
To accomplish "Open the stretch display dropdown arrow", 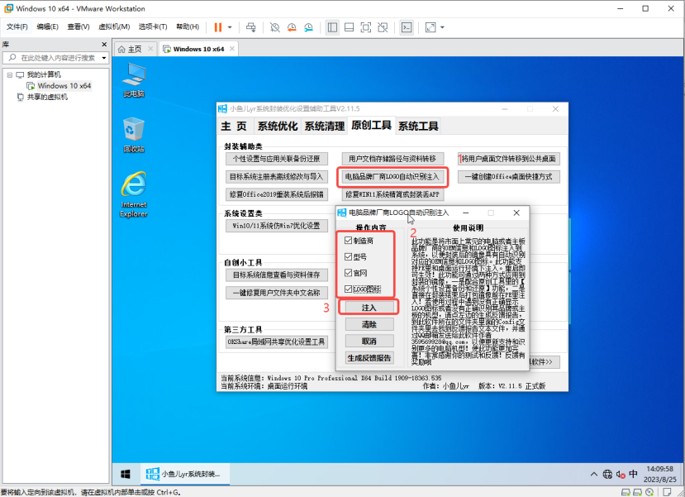I will [x=442, y=27].
